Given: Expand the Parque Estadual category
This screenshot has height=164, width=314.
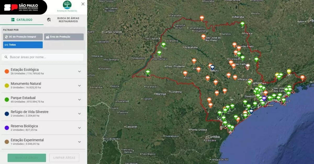Looking at the screenshot, I should [x=43, y=100].
